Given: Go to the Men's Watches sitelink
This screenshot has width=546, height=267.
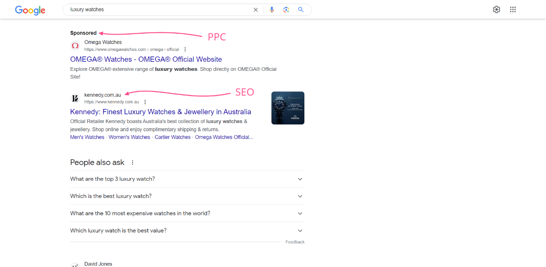Looking at the screenshot, I should 87,137.
